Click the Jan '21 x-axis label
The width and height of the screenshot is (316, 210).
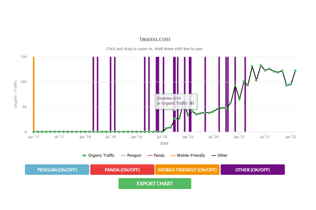(239, 137)
